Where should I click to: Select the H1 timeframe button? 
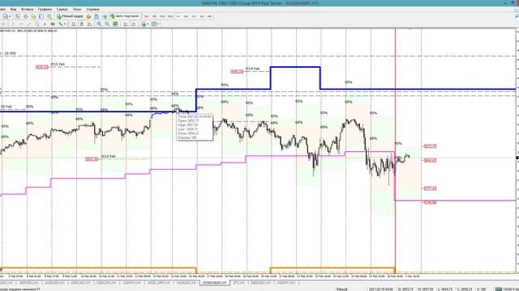[178, 16]
